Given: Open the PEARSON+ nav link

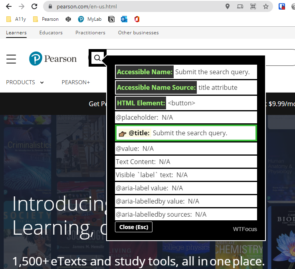Looking at the screenshot, I should click(x=75, y=82).
